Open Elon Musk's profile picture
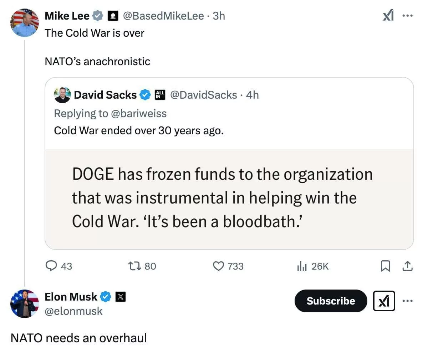Image resolution: width=423 pixels, height=354 pixels. [25, 303]
